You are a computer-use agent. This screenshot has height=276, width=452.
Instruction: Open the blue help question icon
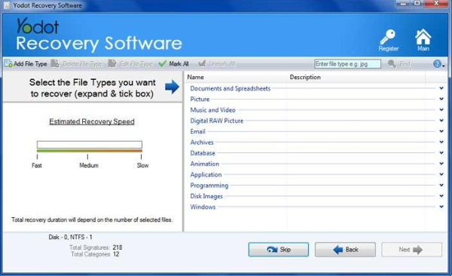pos(437,64)
